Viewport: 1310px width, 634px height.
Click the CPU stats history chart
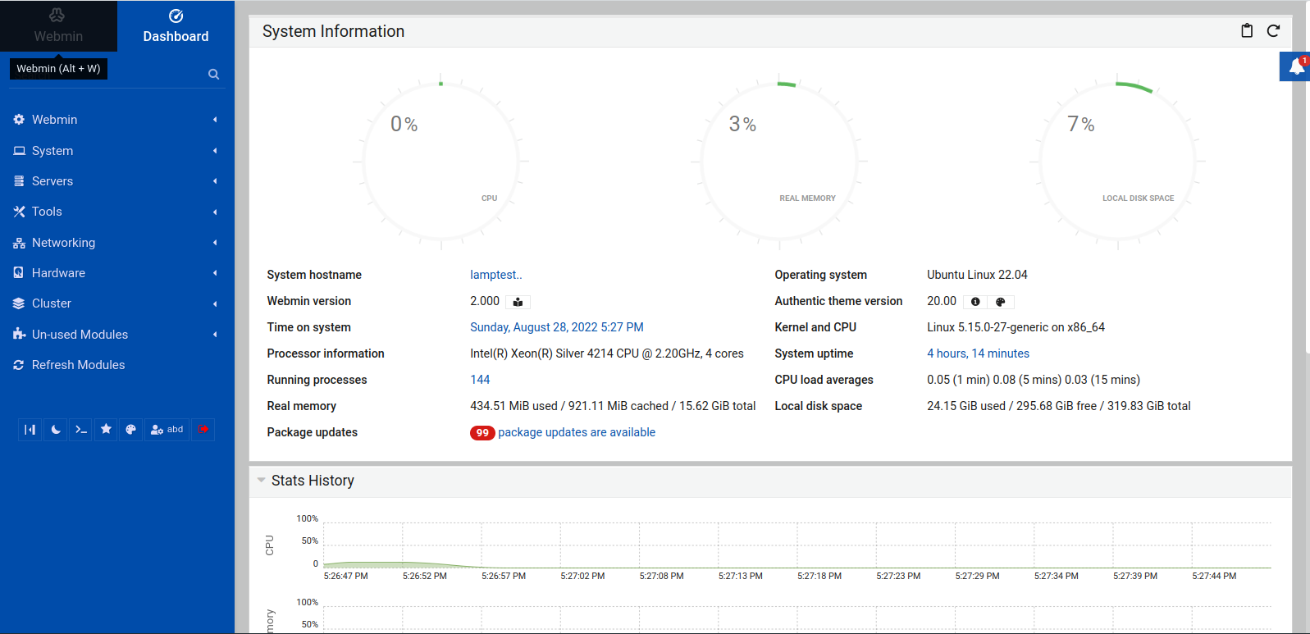(x=796, y=544)
